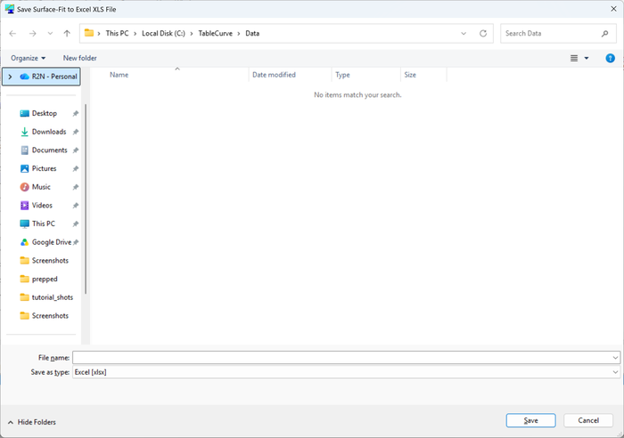This screenshot has height=438, width=624.
Task: Click Data breadcrumb
Action: point(252,34)
